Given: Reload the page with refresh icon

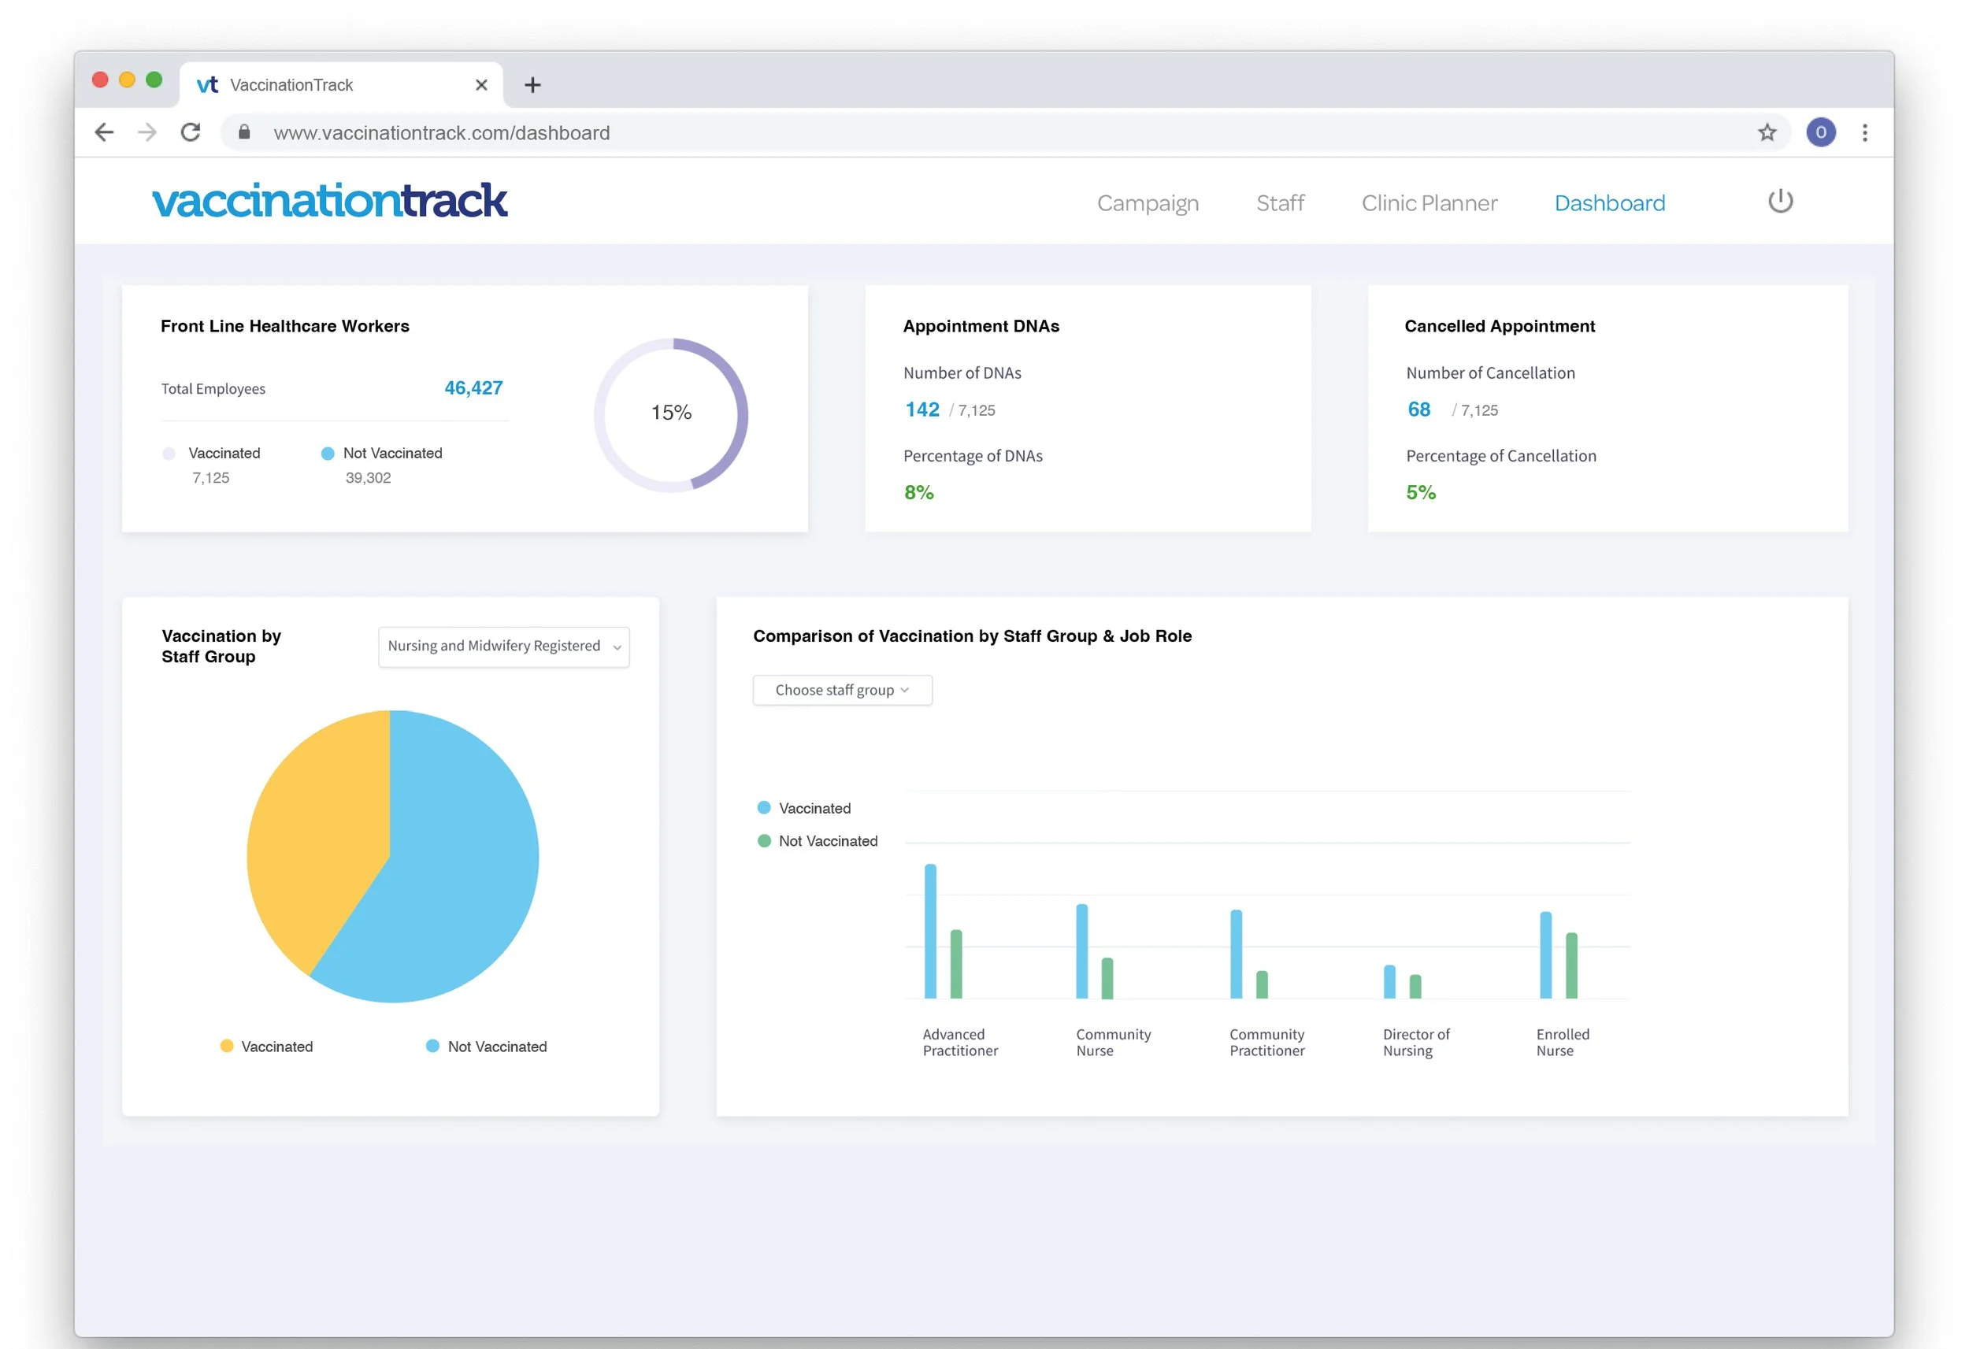Looking at the screenshot, I should [x=191, y=132].
